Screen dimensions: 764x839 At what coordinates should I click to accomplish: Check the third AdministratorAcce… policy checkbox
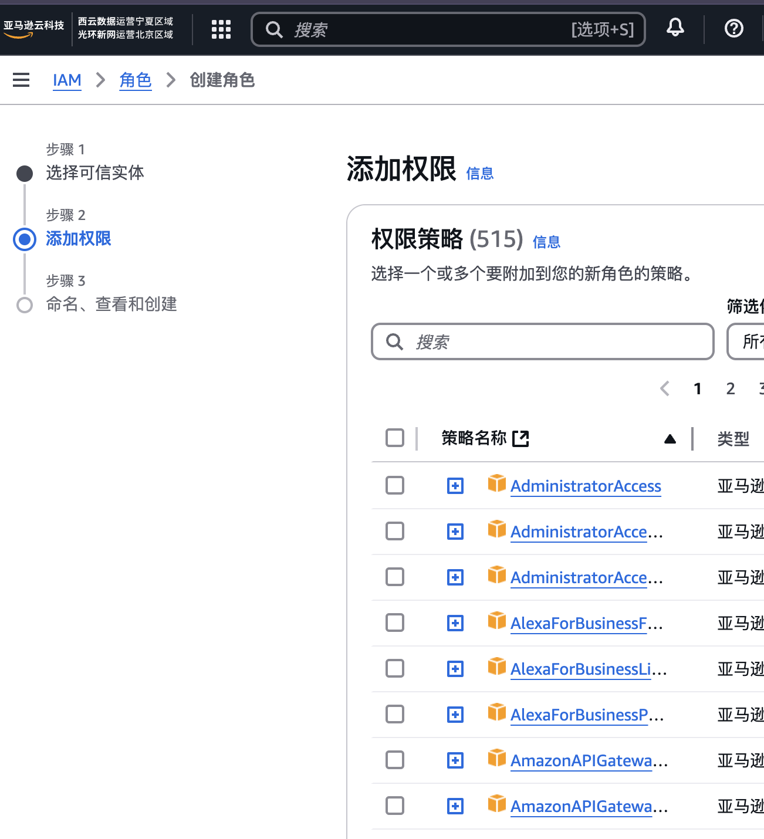click(x=395, y=577)
